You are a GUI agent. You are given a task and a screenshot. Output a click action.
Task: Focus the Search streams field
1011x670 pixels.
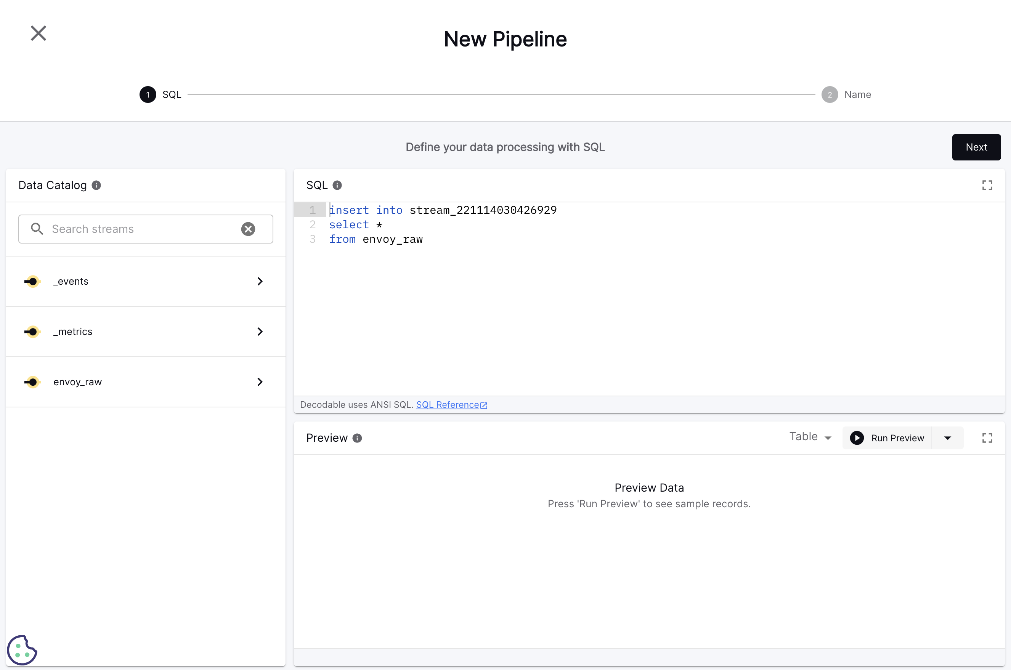(141, 229)
